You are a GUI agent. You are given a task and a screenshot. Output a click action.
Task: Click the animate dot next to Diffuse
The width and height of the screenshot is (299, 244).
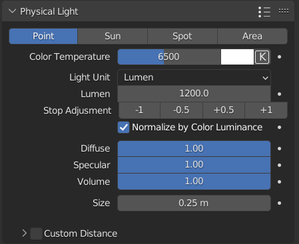280,149
